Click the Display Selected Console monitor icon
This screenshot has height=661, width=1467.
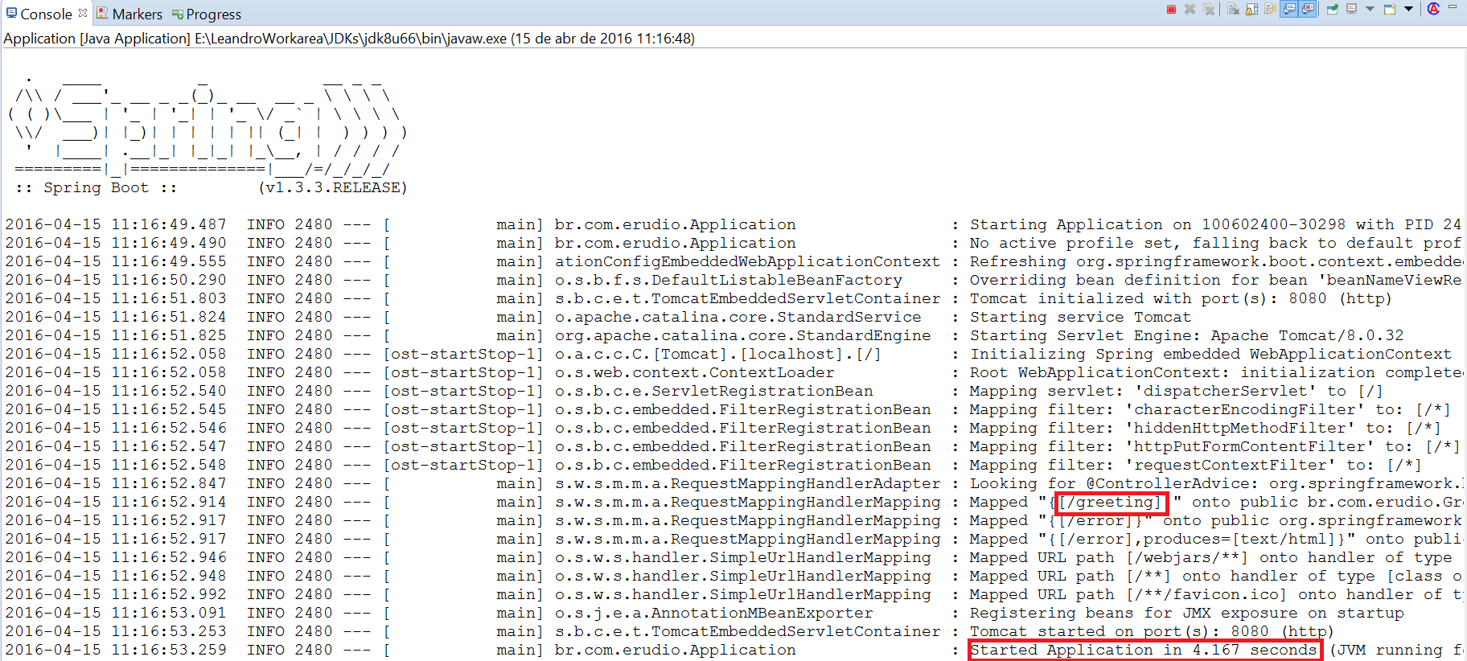tap(1351, 10)
